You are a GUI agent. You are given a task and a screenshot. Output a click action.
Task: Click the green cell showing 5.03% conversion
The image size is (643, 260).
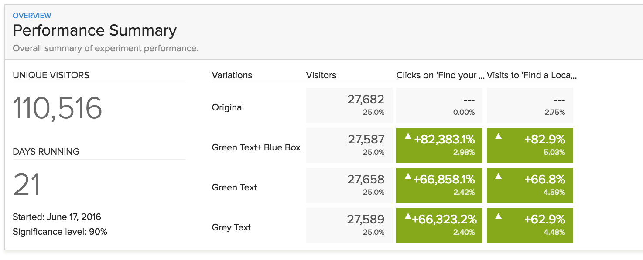(x=530, y=146)
